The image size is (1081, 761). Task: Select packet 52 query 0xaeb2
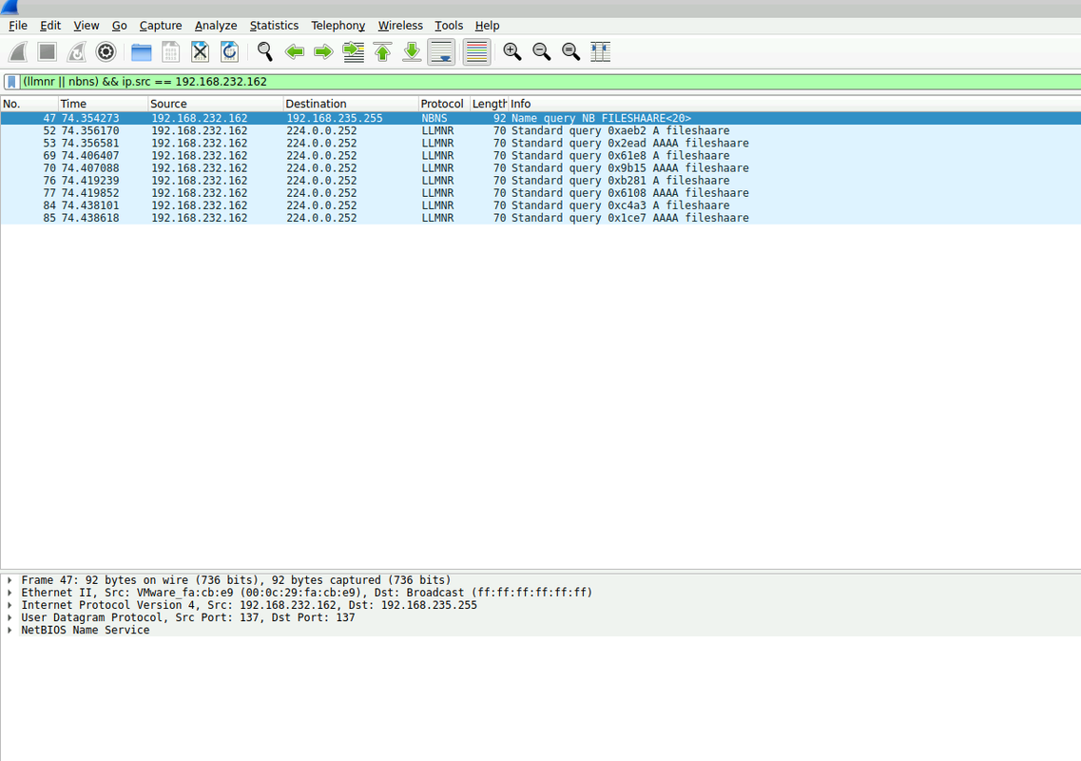tap(540, 130)
